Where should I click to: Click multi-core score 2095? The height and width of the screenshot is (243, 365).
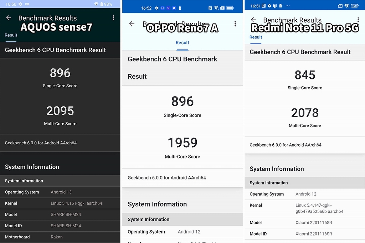[x=60, y=111]
